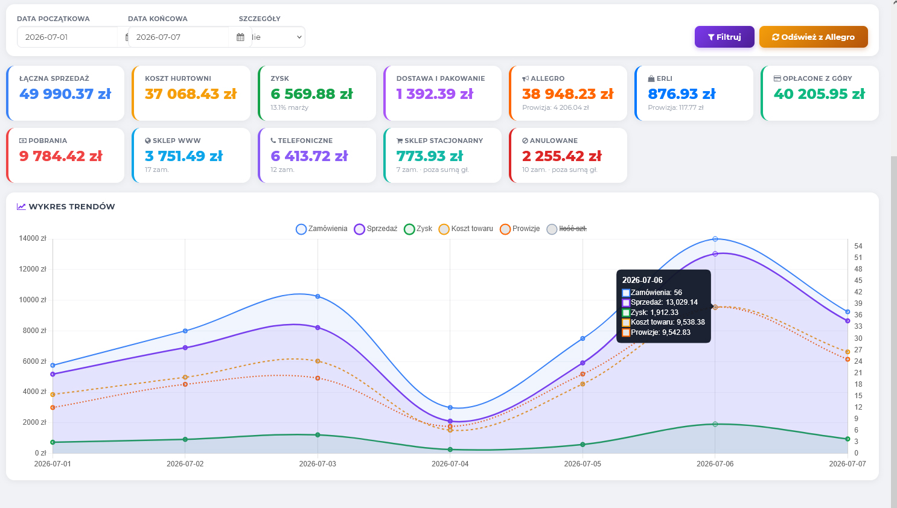Click the "Wykres trendów" heading text
897x508 pixels.
click(72, 206)
